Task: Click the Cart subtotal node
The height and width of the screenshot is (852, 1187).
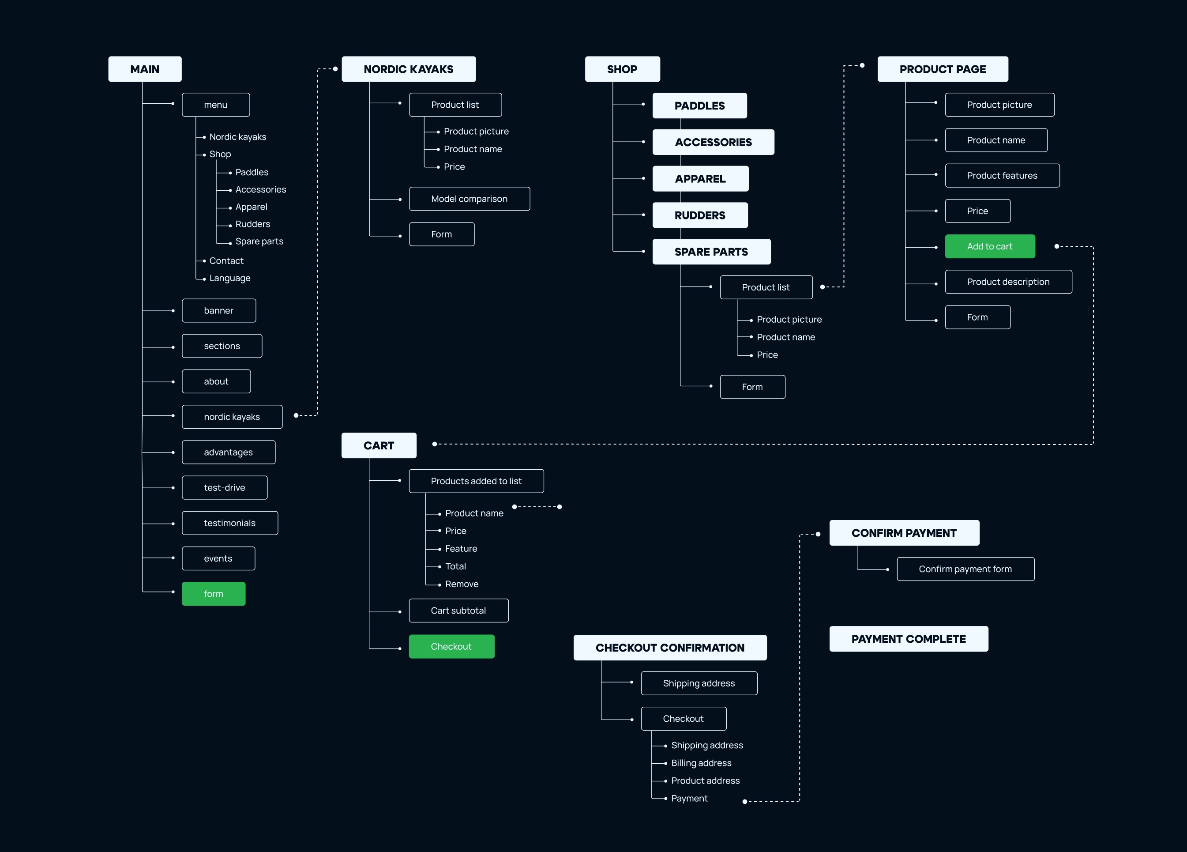Action: click(458, 611)
